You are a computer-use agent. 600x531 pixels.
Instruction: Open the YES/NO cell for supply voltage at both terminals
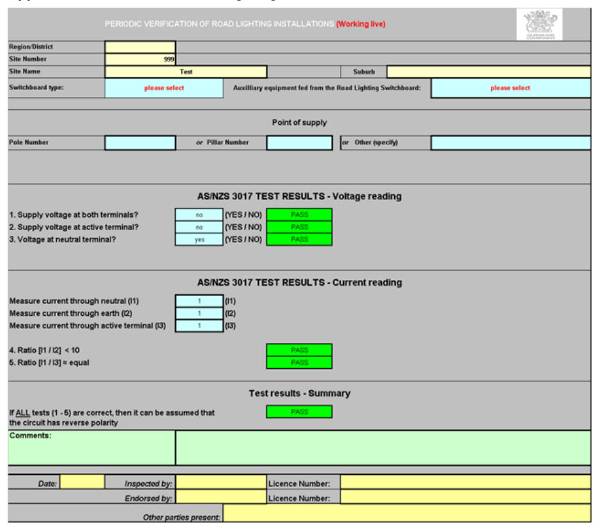199,215
